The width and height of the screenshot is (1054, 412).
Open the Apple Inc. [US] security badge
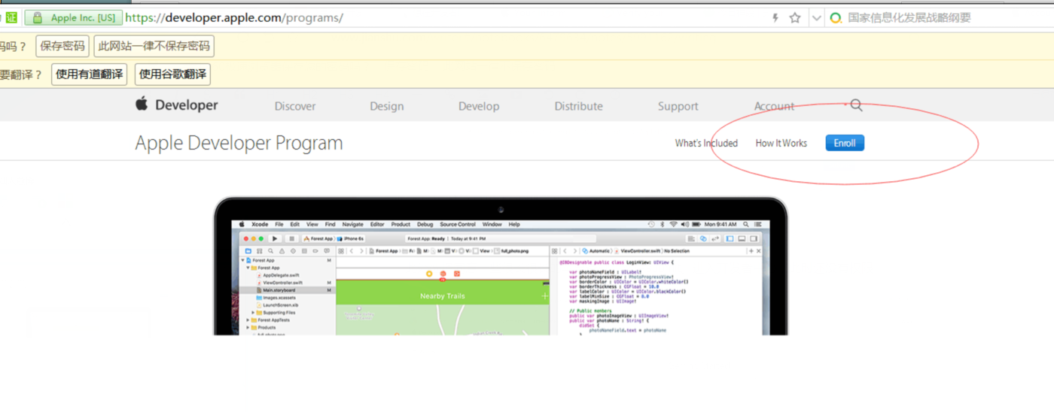click(x=73, y=17)
